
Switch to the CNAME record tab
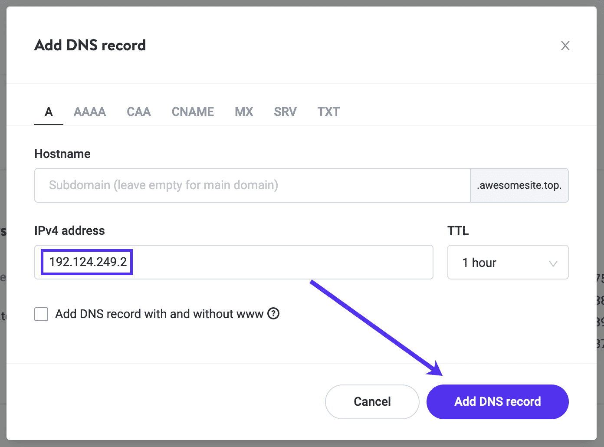193,112
